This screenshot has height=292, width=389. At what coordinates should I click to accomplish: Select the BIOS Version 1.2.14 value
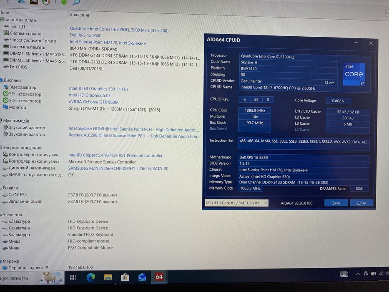(303, 164)
